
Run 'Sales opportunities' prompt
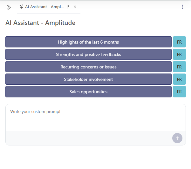click(88, 92)
